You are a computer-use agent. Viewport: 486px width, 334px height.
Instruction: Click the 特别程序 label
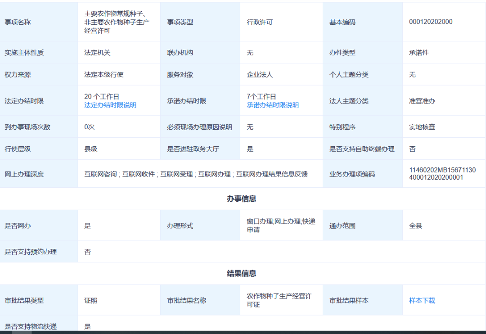(x=342, y=127)
